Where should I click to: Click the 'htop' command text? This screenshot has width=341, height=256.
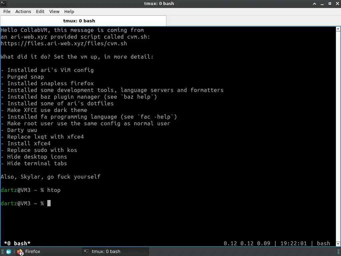coord(54,190)
